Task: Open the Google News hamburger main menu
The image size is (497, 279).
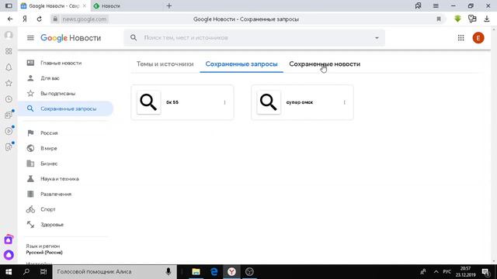Action: click(x=30, y=38)
